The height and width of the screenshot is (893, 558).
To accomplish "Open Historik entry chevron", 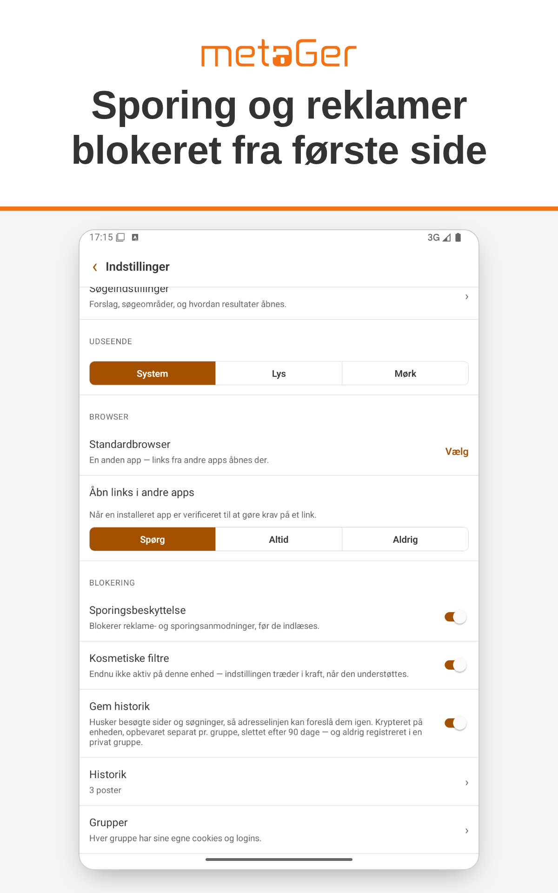I will [x=467, y=783].
